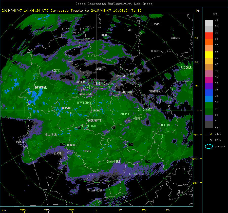This screenshot has width=228, height=213.
Task: Click the HUBLI city label
Action: tap(71, 113)
